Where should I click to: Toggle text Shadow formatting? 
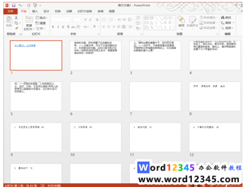tap(68, 27)
